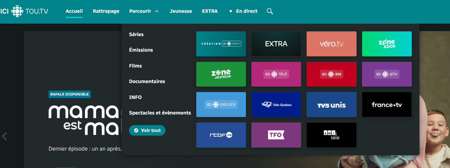Open ICI explora channel tile

pyautogui.click(x=221, y=105)
